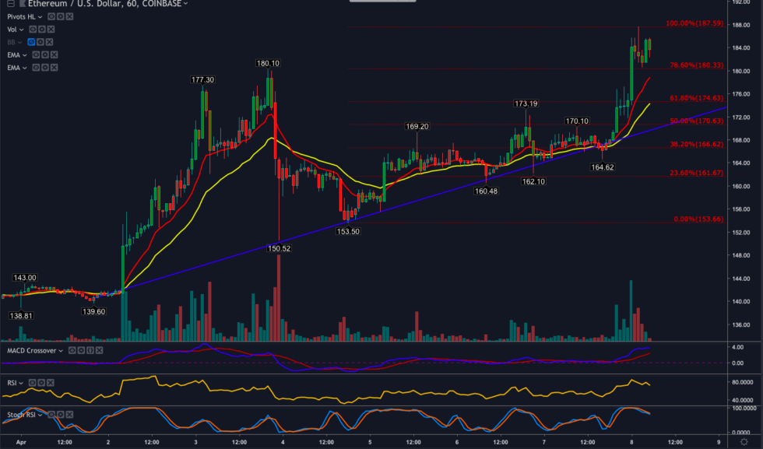Viewport: 763px width, 449px height.
Task: Open the first EMA's settings gear
Action: 45,55
